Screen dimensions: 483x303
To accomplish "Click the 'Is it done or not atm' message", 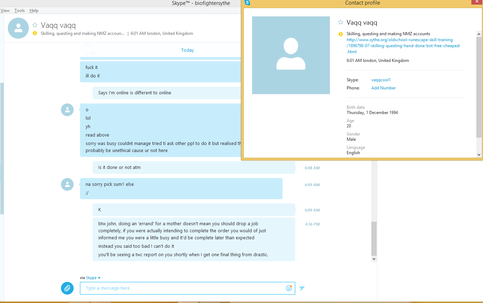I will click(x=119, y=168).
